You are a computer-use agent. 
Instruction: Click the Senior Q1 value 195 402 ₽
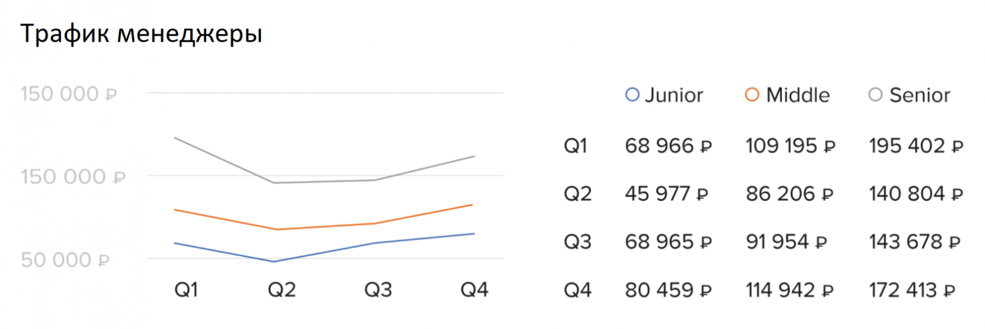click(915, 146)
